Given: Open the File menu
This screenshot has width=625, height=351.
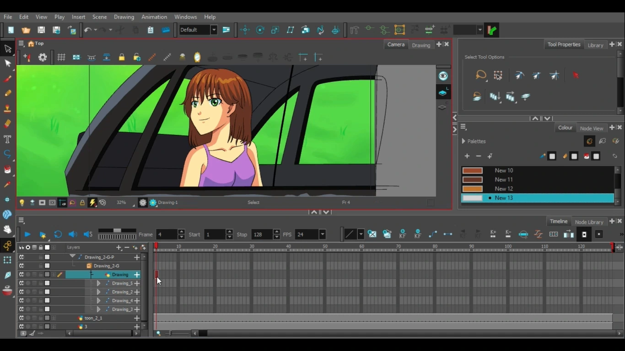Looking at the screenshot, I should click(x=8, y=17).
